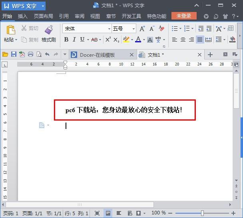The image size is (243, 218).
Task: Zoom in with the plus button
Action: click(233, 213)
